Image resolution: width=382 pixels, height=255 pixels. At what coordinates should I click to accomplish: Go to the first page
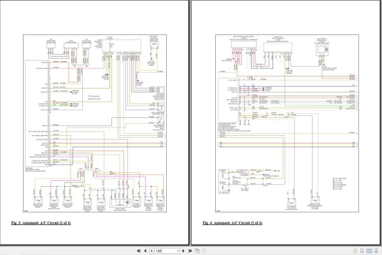tap(139, 251)
